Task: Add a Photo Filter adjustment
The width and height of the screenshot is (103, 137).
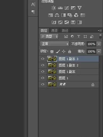Action: [x=70, y=15]
